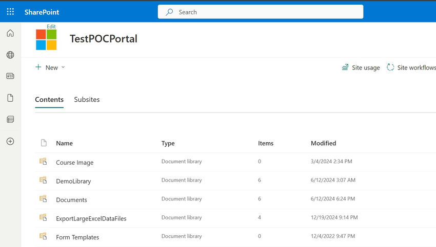This screenshot has width=436, height=247.
Task: Click the Create plus circle icon
Action: click(x=10, y=141)
